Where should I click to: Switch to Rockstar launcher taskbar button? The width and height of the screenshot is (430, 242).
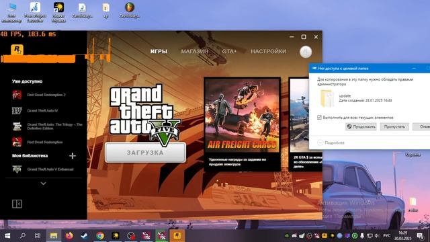tap(177, 235)
